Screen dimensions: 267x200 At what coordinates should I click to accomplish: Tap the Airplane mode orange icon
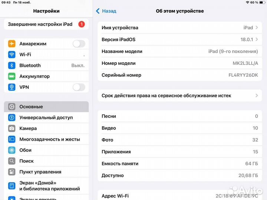pyautogui.click(x=12, y=44)
